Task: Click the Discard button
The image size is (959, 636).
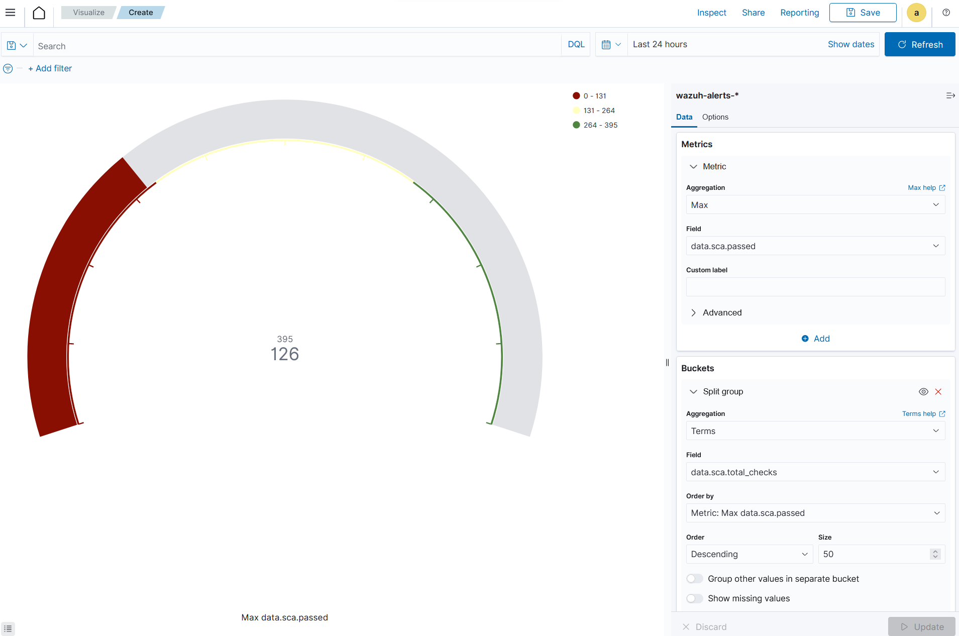Action: click(704, 627)
